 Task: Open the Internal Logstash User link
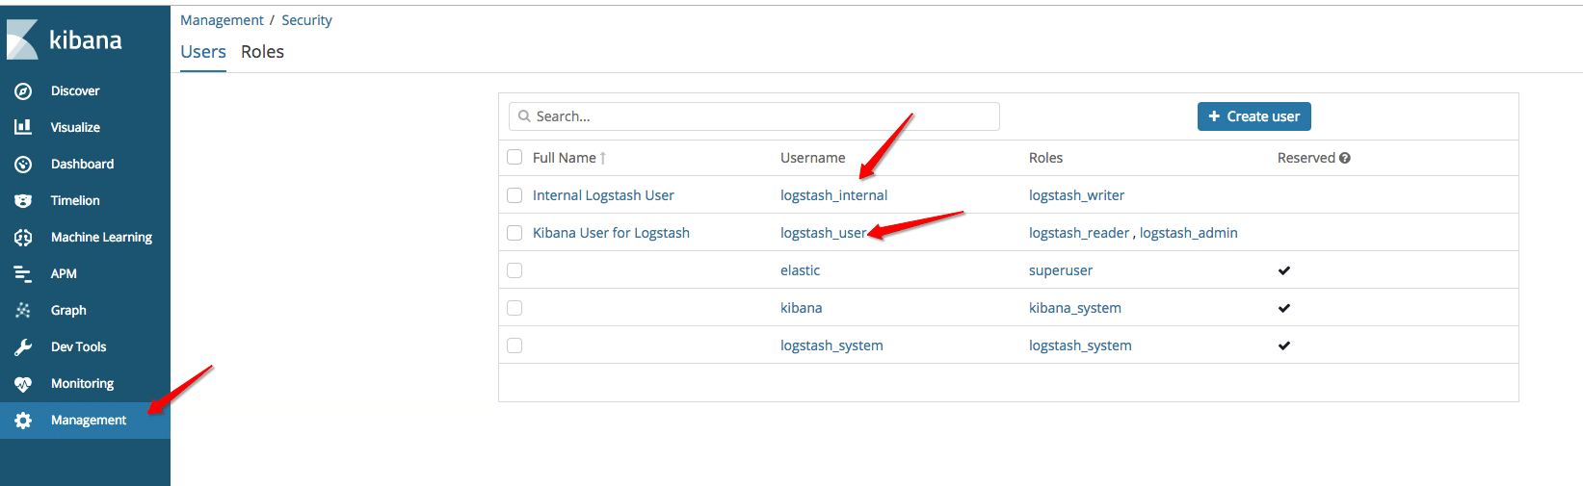[x=603, y=195]
